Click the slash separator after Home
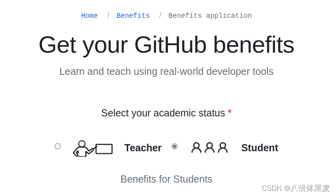The image size is (336, 196). 108,16
